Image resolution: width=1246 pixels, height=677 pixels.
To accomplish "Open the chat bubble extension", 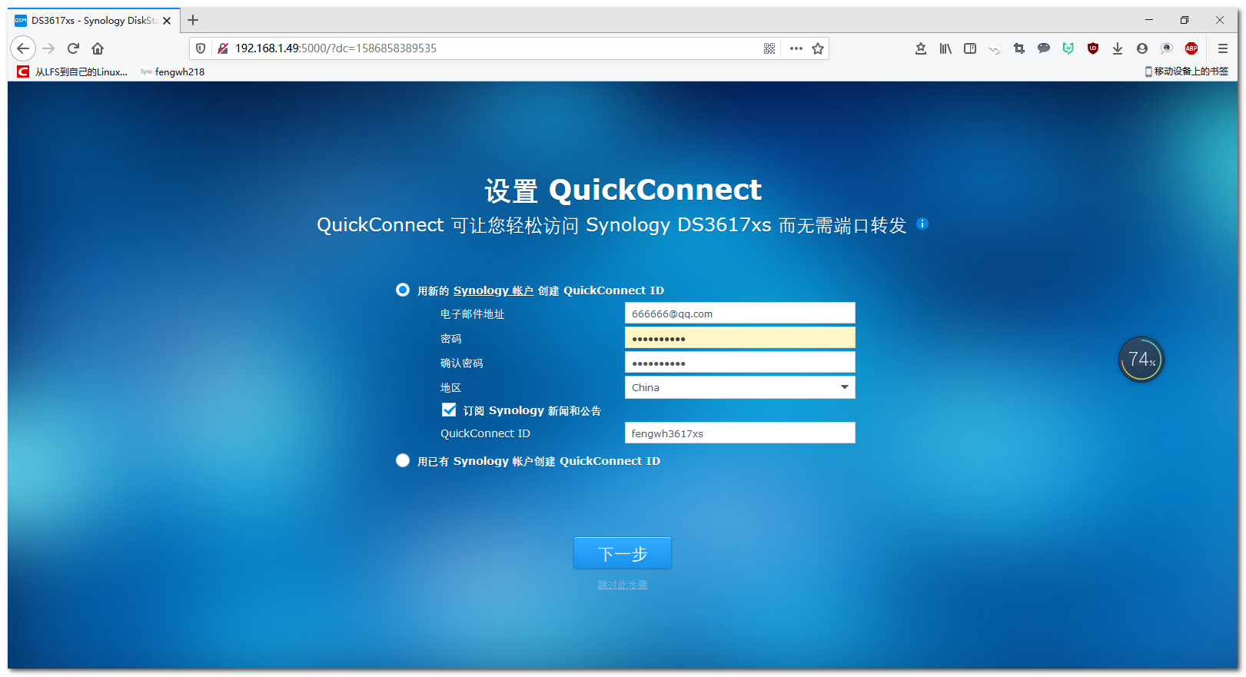I will pos(1044,48).
